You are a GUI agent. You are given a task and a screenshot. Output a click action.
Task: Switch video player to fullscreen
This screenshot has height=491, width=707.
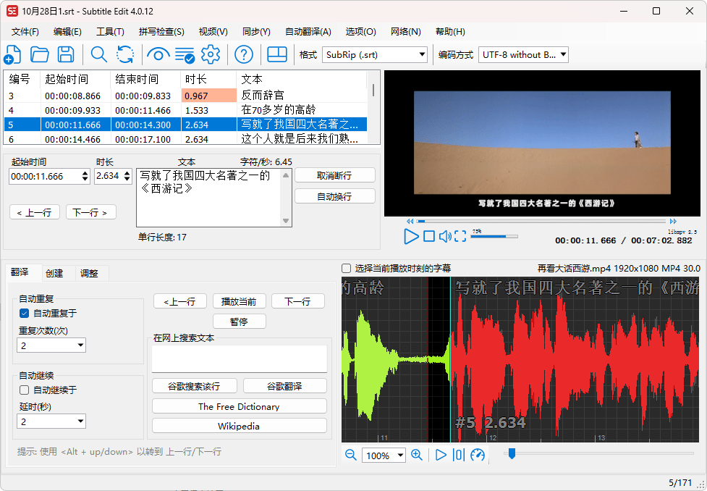coord(460,237)
